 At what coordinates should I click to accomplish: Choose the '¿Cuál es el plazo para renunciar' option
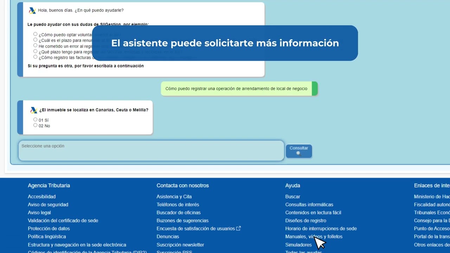[35, 40]
